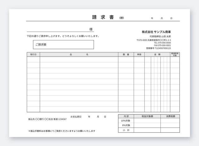Click the postal address line 〒670-0000
The image size is (199, 146).
point(154,40)
